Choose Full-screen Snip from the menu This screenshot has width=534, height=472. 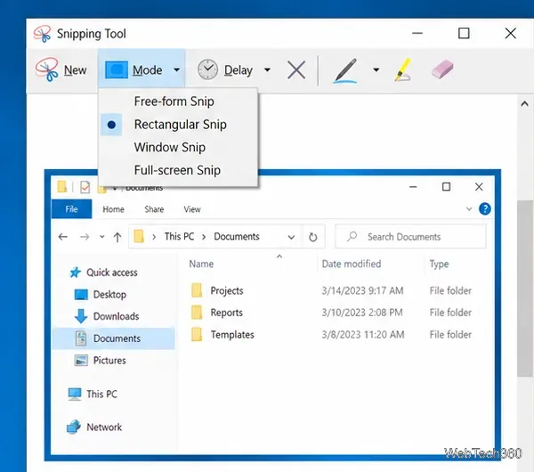pos(178,170)
